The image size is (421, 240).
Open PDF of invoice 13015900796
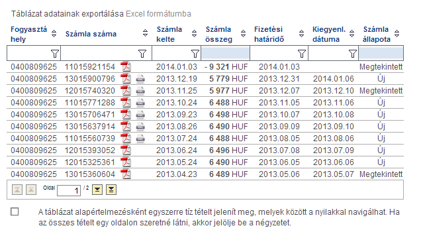[x=126, y=79]
